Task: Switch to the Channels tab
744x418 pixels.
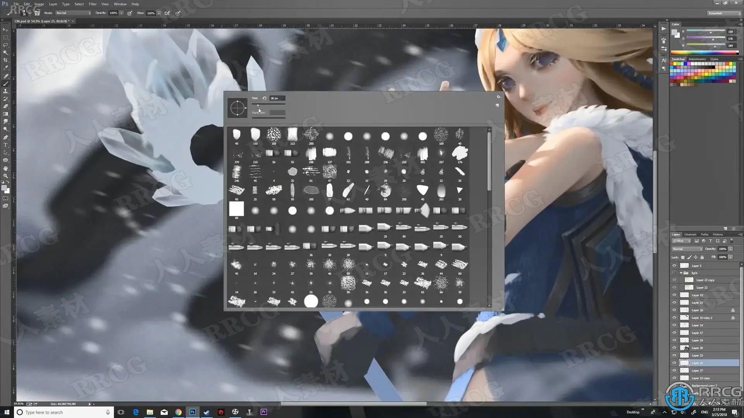Action: 690,235
